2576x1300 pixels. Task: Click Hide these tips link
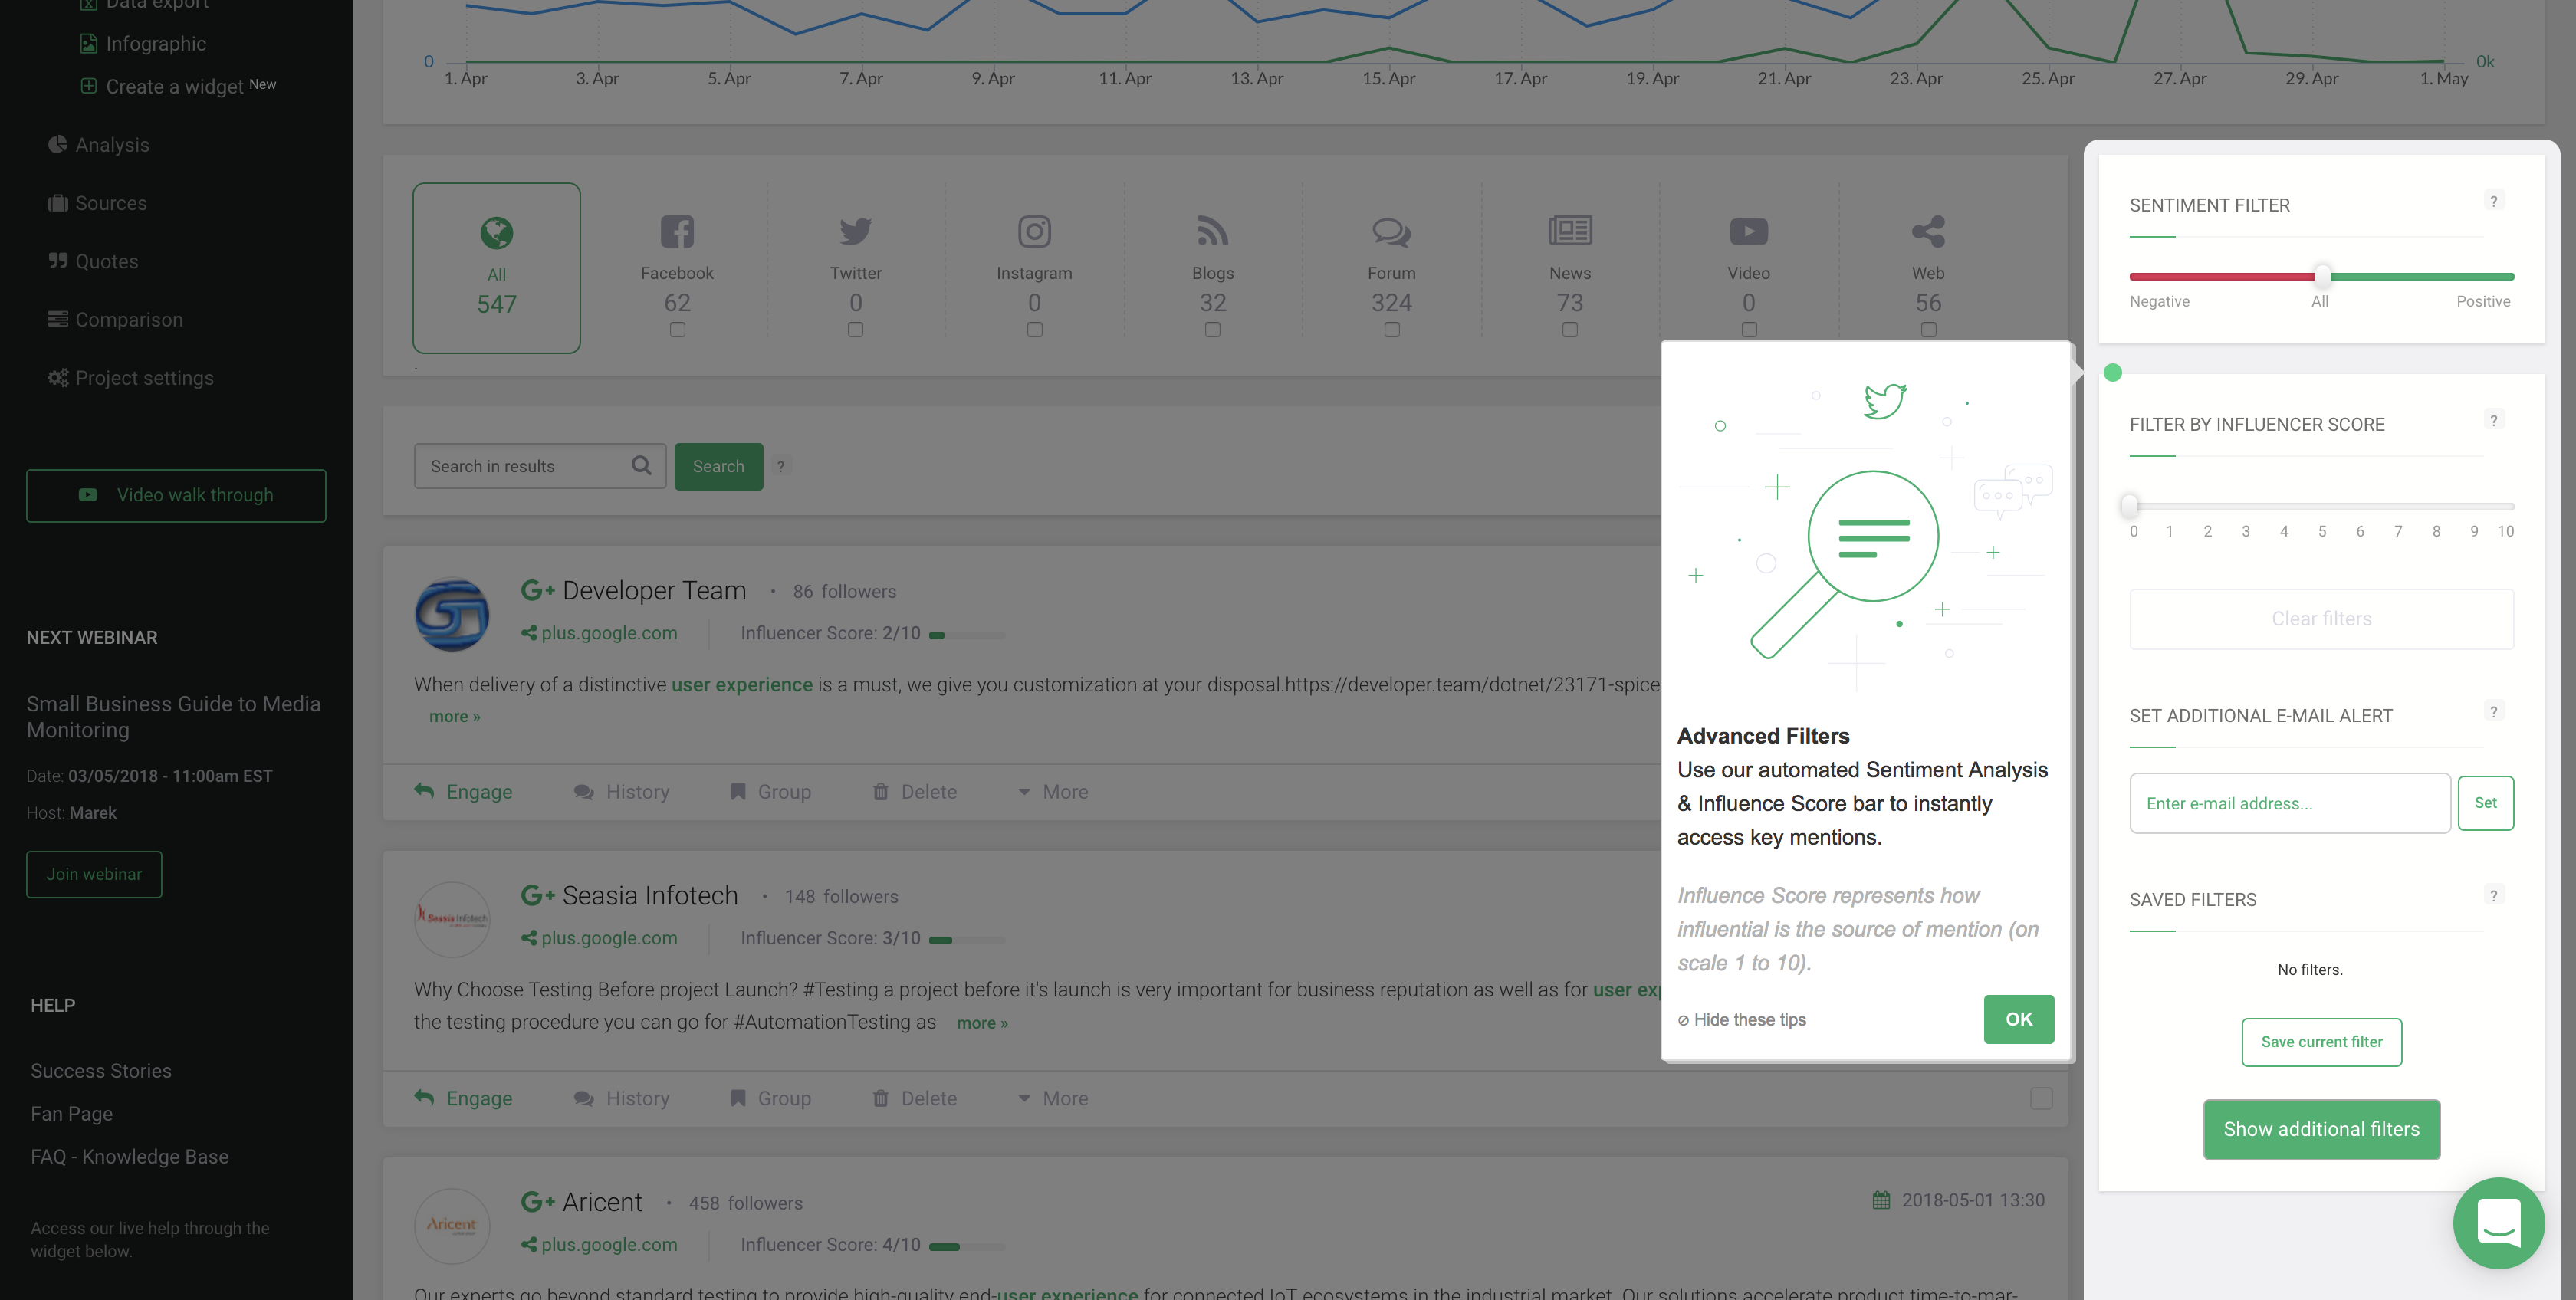tap(1742, 1020)
